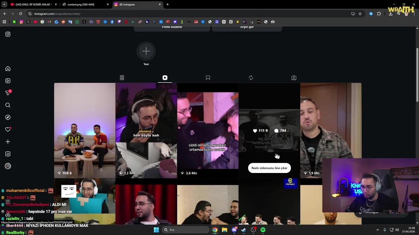Bookmark this page with the star icon
The width and height of the screenshot is (419, 235).
coord(360,14)
